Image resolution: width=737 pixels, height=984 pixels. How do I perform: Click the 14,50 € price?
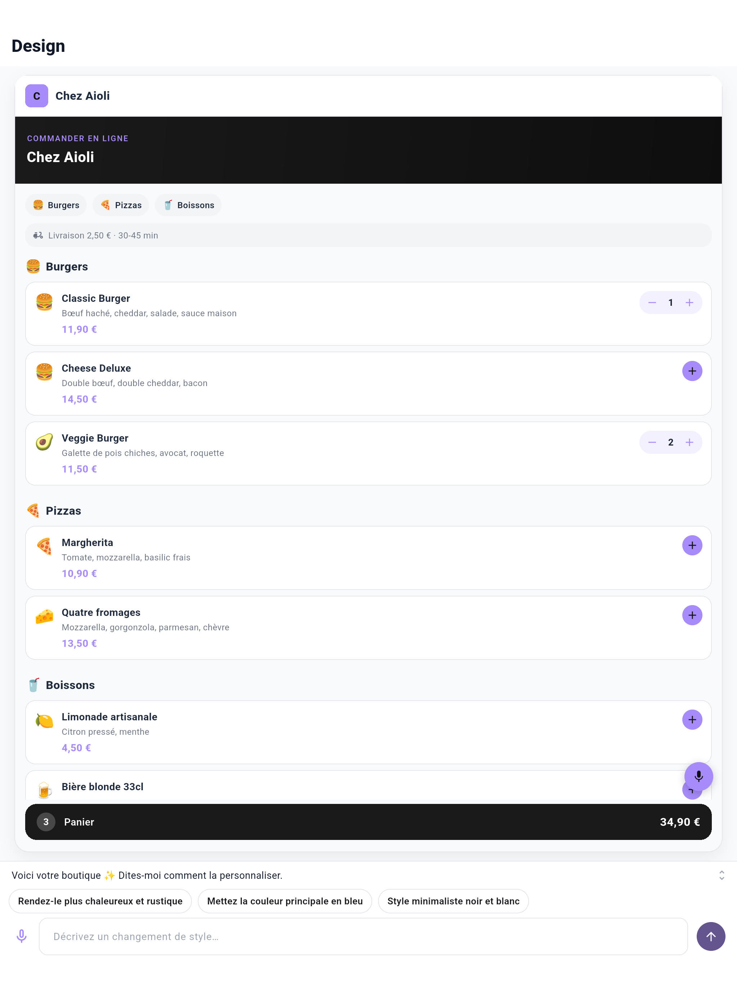click(x=79, y=399)
